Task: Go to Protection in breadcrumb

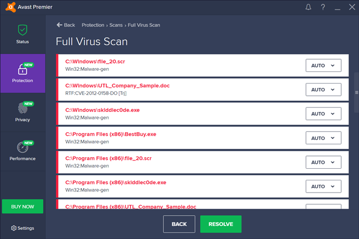Action: 93,25
